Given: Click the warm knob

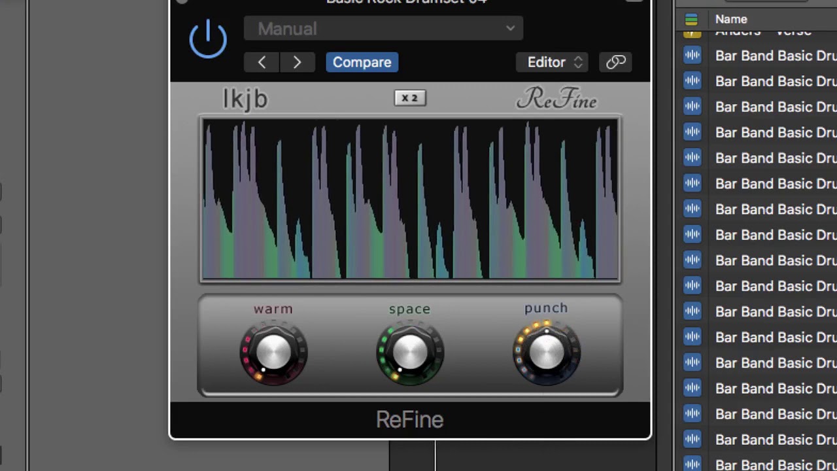Looking at the screenshot, I should click(x=273, y=353).
